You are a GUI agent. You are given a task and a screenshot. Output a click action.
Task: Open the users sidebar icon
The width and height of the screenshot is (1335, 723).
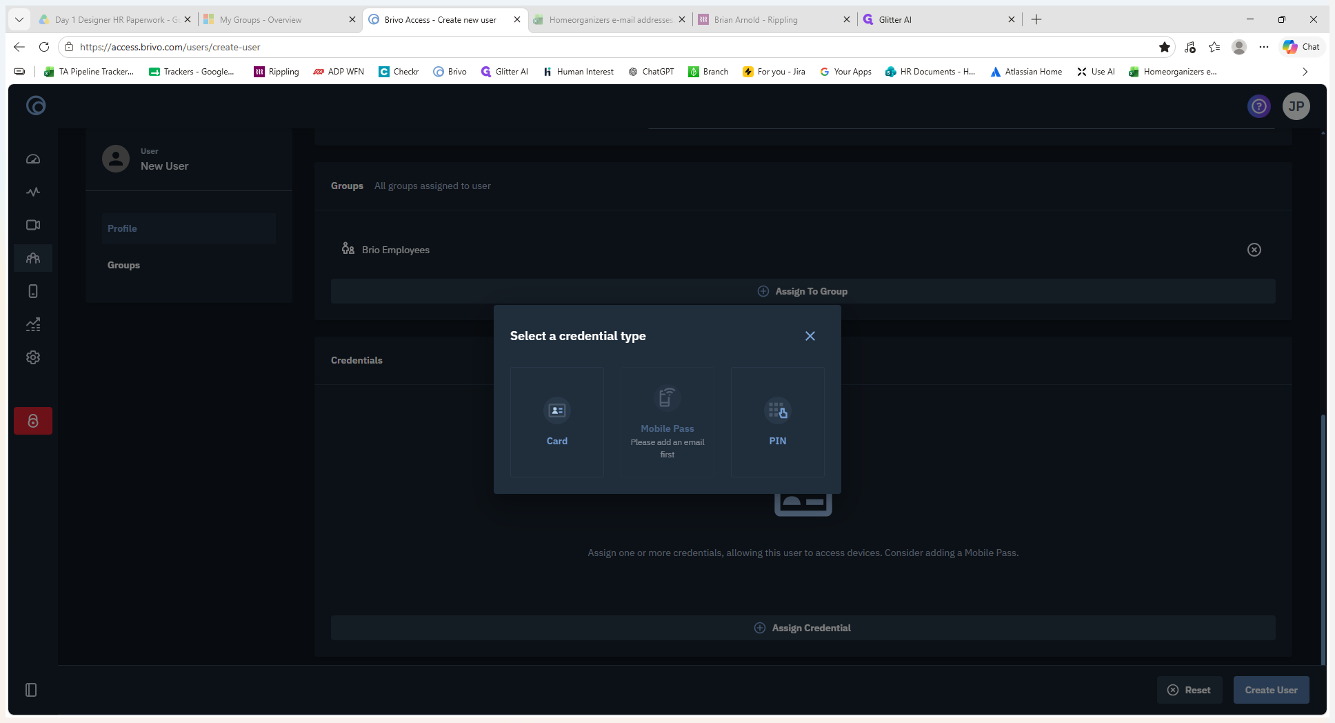click(33, 258)
